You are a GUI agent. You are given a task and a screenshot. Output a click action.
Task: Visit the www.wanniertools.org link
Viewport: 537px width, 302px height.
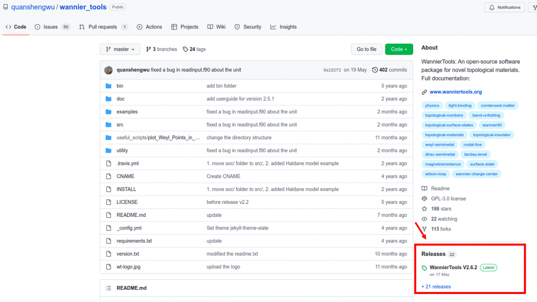coord(455,92)
